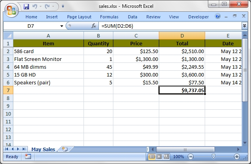Open the Office Button menu
The width and height of the screenshot is (251, 164).
coord(11,10)
